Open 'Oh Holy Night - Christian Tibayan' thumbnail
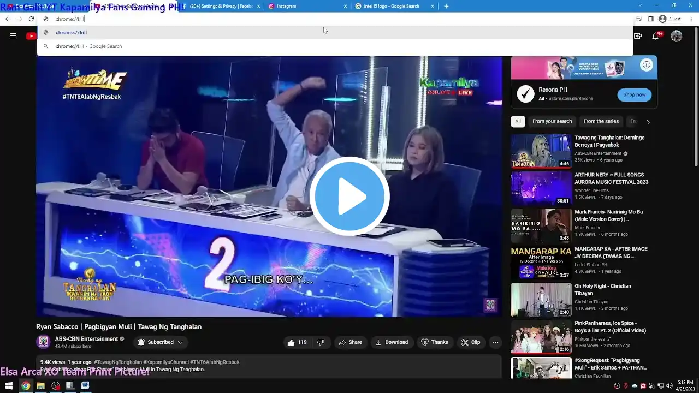The height and width of the screenshot is (393, 699). pos(541,300)
